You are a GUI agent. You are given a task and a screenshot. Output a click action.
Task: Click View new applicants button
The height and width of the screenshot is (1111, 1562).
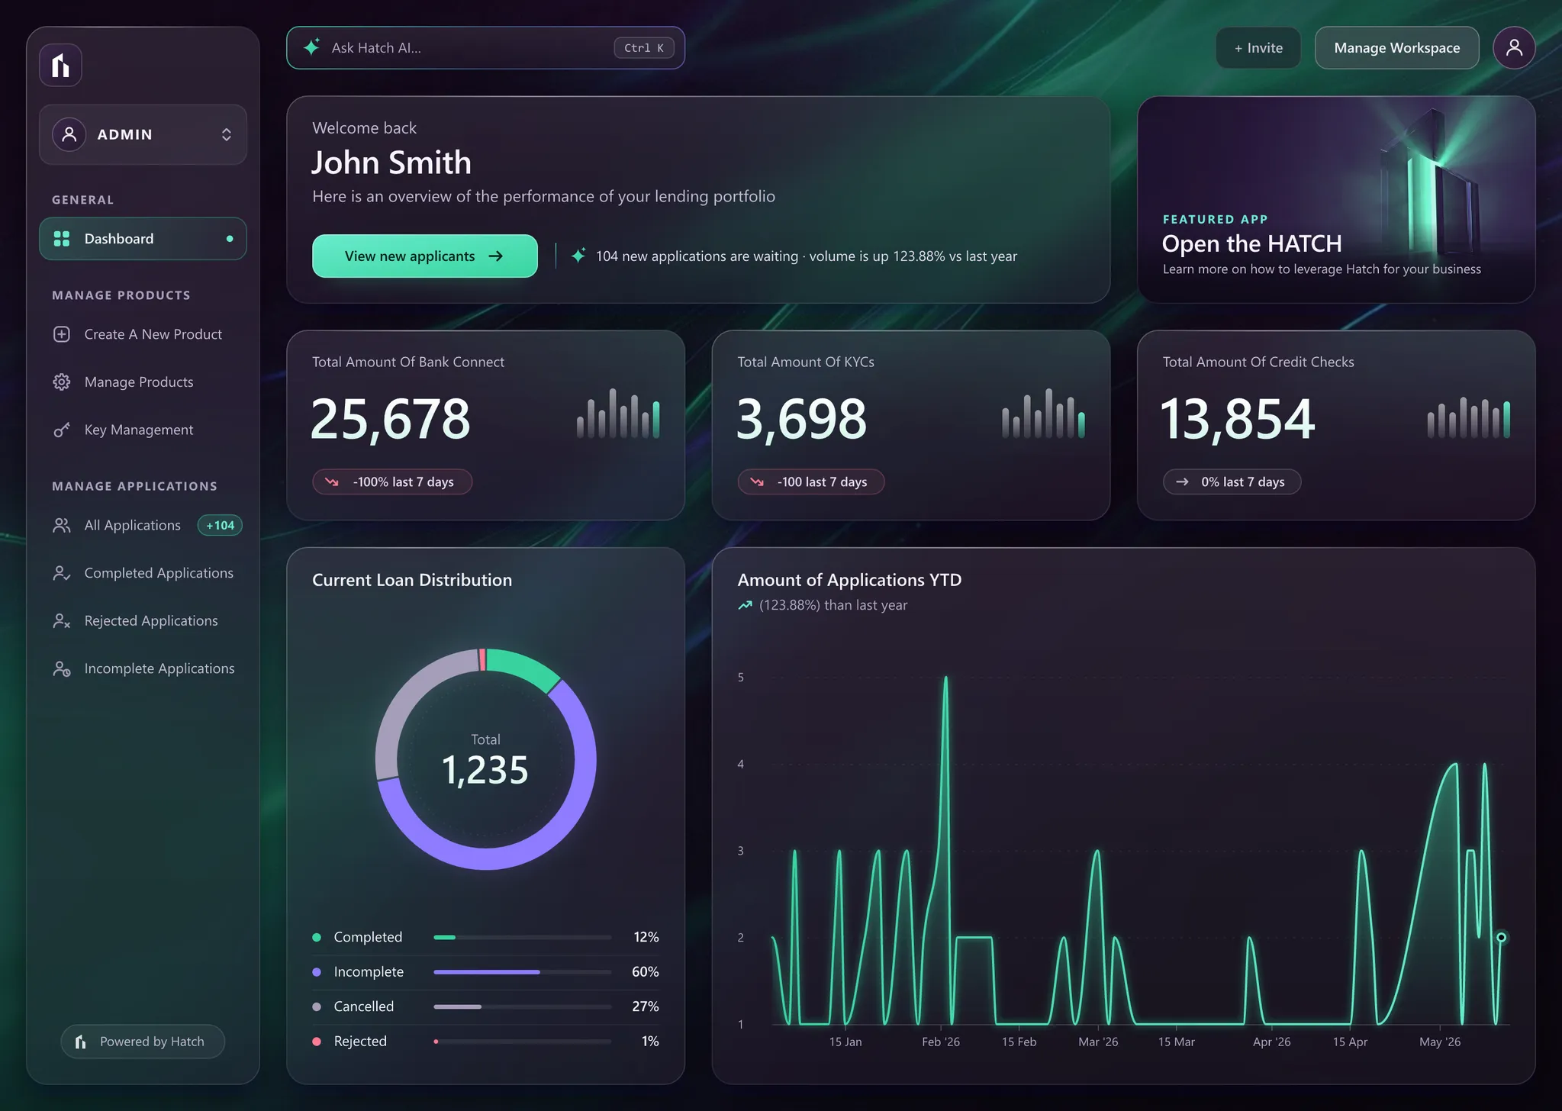[425, 256]
